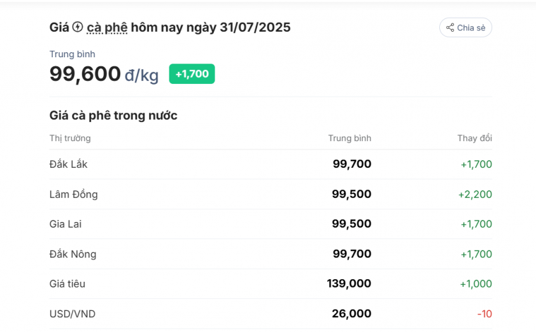Click the 99,600 average price figure
This screenshot has height=332, width=536.
pyautogui.click(x=85, y=74)
